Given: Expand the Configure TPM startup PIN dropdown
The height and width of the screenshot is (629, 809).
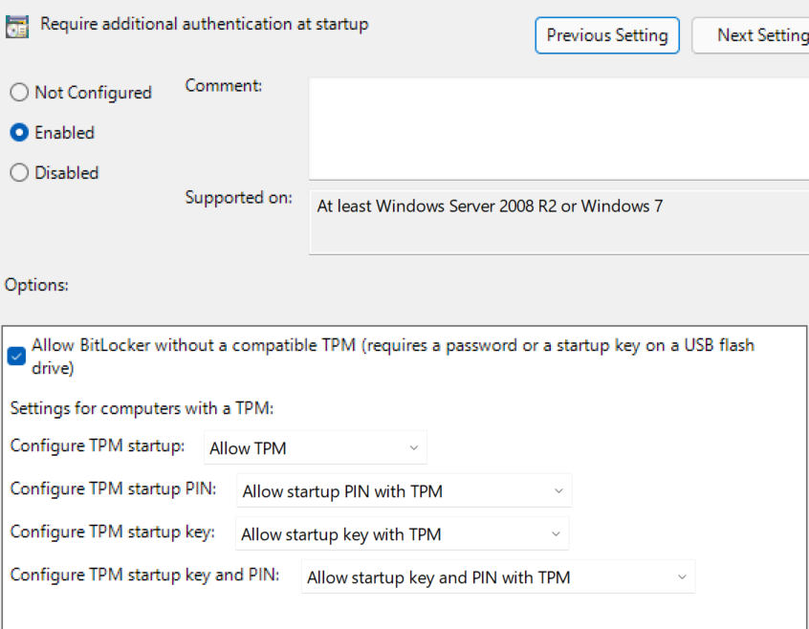Looking at the screenshot, I should click(x=404, y=490).
